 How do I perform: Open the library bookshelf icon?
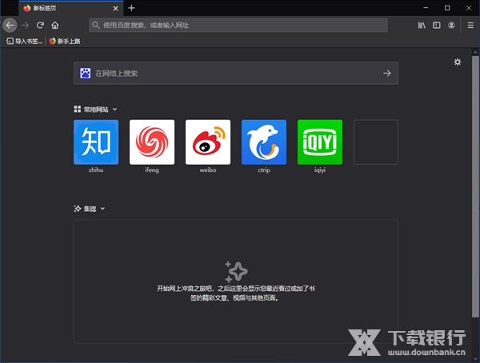point(422,26)
